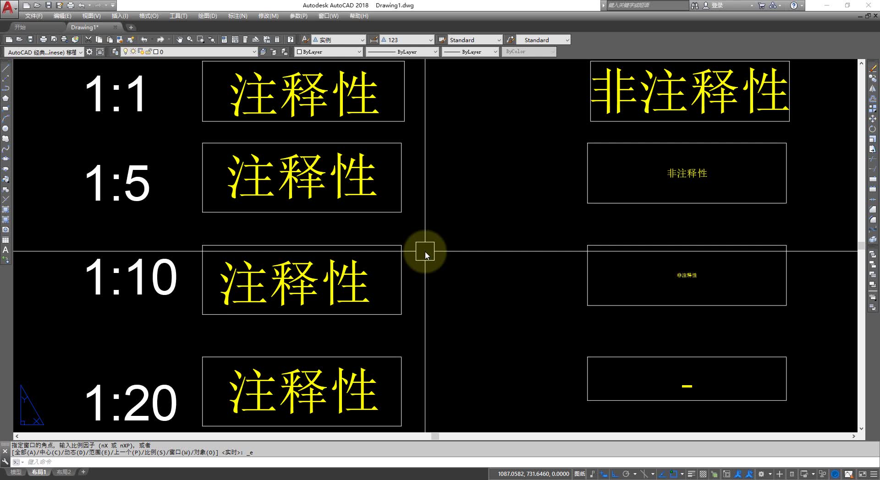Open the ByLayer lineweight dropdown
880x480 pixels.
470,52
